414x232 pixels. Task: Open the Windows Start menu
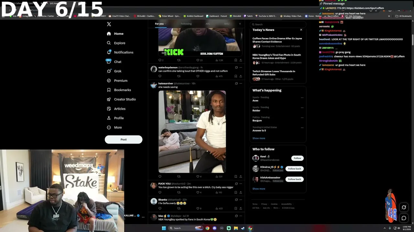(164, 228)
